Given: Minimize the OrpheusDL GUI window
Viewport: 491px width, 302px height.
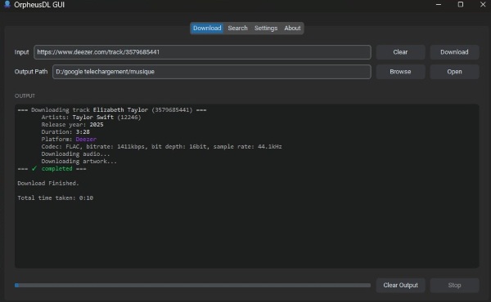Looking at the screenshot, I should click(x=439, y=4).
